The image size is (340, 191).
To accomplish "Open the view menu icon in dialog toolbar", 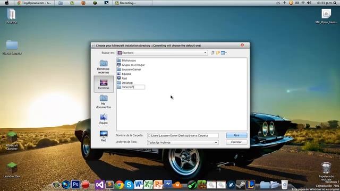I will (x=224, y=53).
